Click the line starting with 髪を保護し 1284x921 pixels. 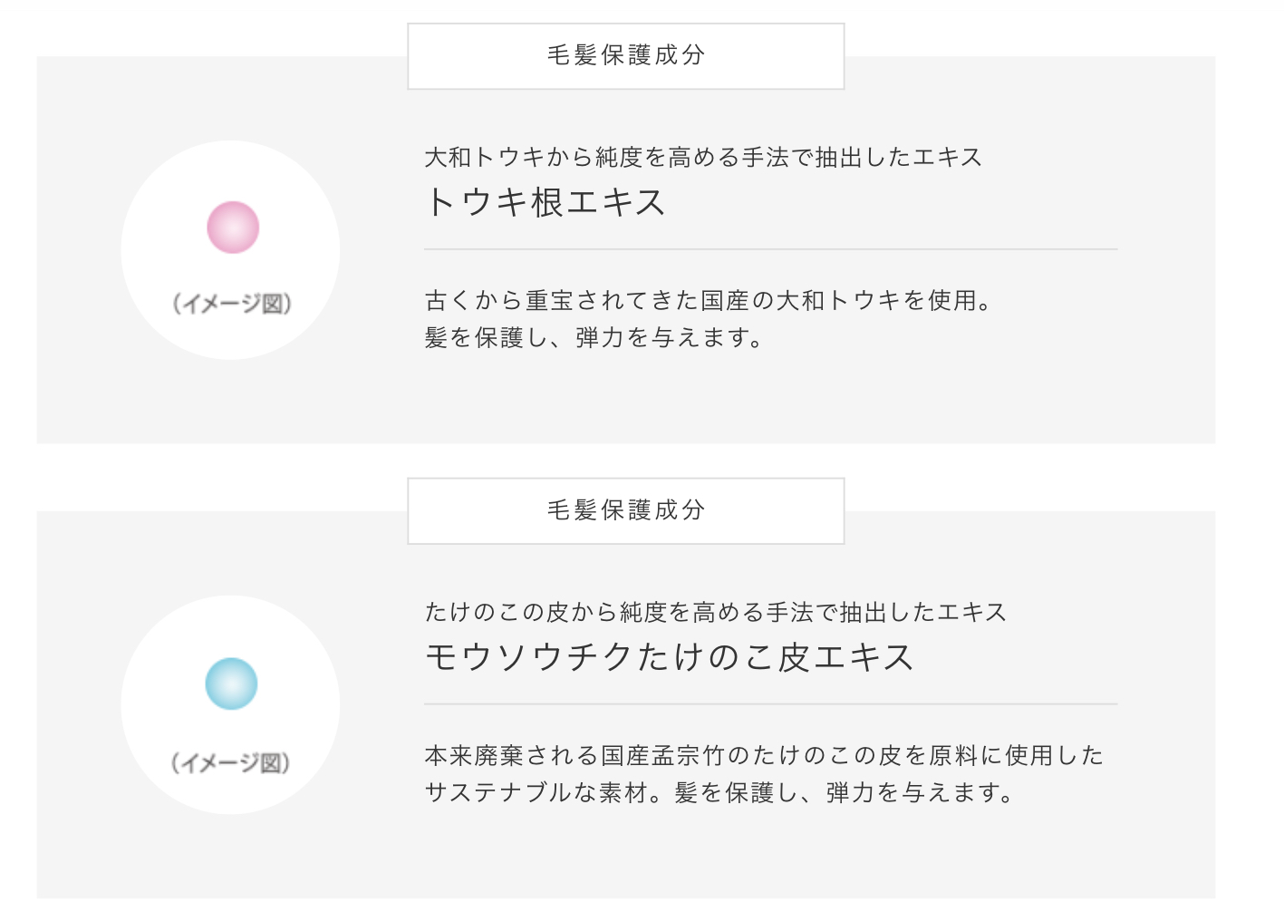[594, 338]
